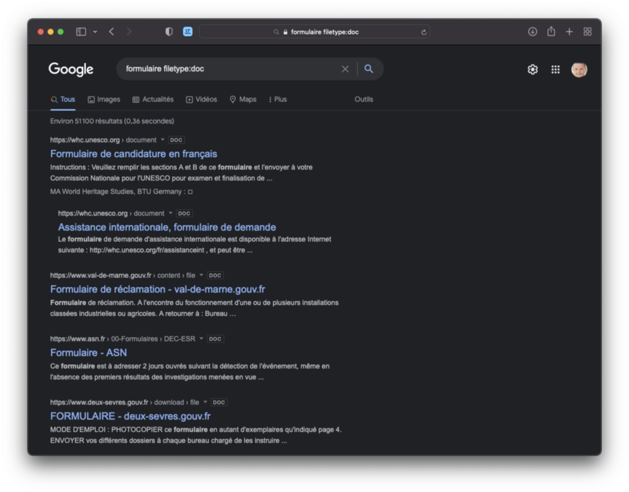Image resolution: width=629 pixels, height=492 pixels.
Task: Click the DOC badge on val-de-marne result
Action: coord(215,275)
